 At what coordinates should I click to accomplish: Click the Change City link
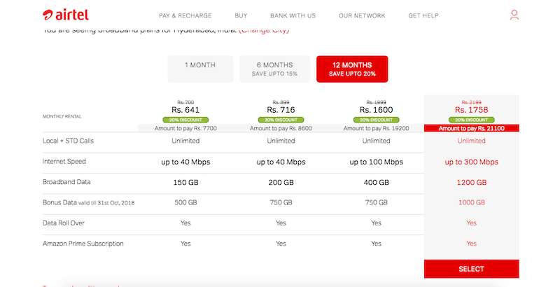(x=264, y=31)
